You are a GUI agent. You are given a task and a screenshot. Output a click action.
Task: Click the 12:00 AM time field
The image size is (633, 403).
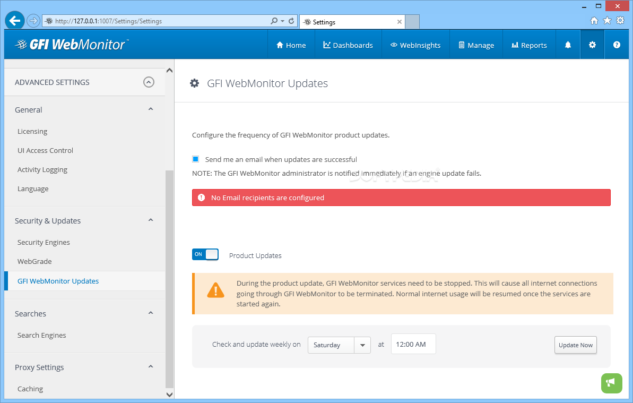413,344
